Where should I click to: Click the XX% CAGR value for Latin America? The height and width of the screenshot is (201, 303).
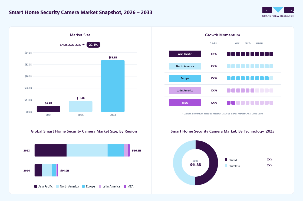[214, 91]
